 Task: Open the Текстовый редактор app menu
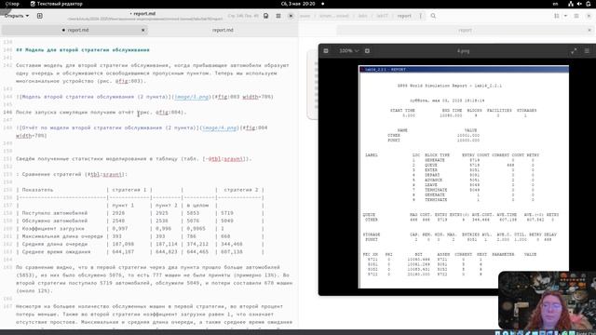pos(56,4)
